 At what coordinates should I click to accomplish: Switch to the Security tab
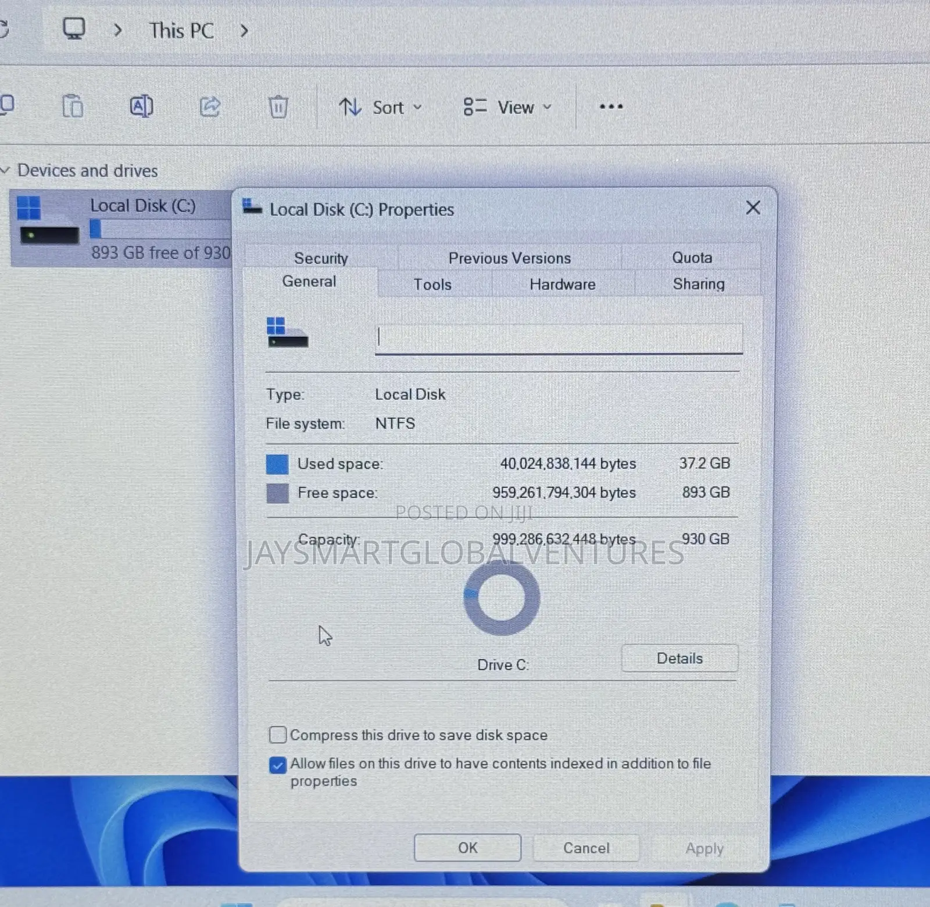click(321, 258)
